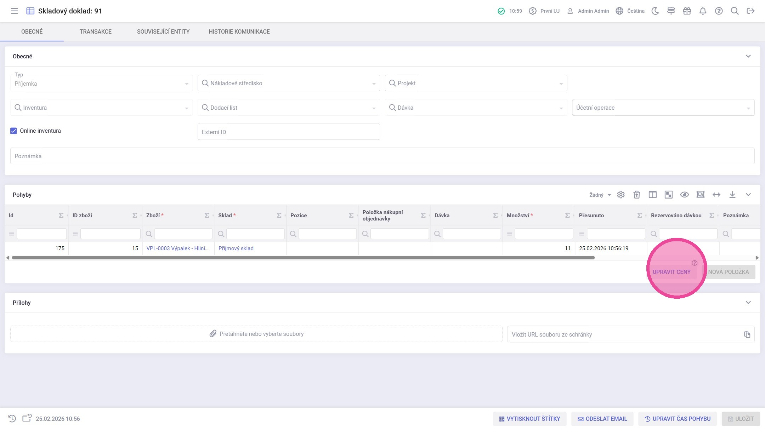The height and width of the screenshot is (430, 765).
Task: Download Pohyby table data
Action: [732, 195]
